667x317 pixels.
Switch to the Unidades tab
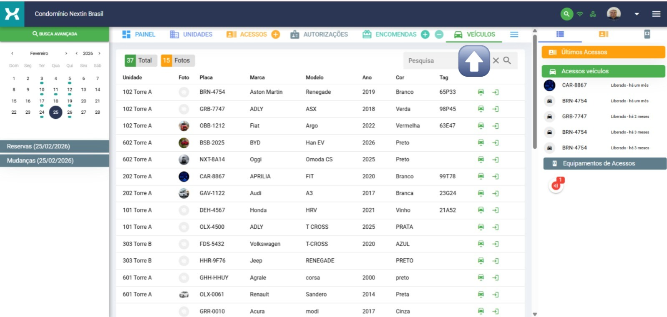point(191,35)
